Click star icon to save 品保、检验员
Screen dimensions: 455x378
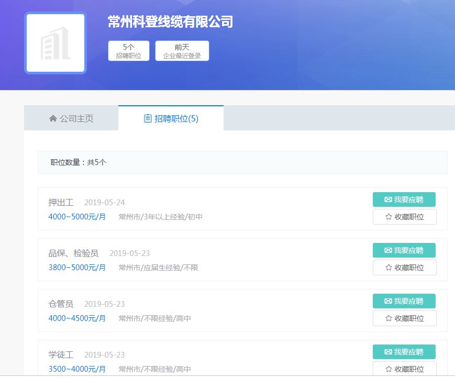coord(389,268)
